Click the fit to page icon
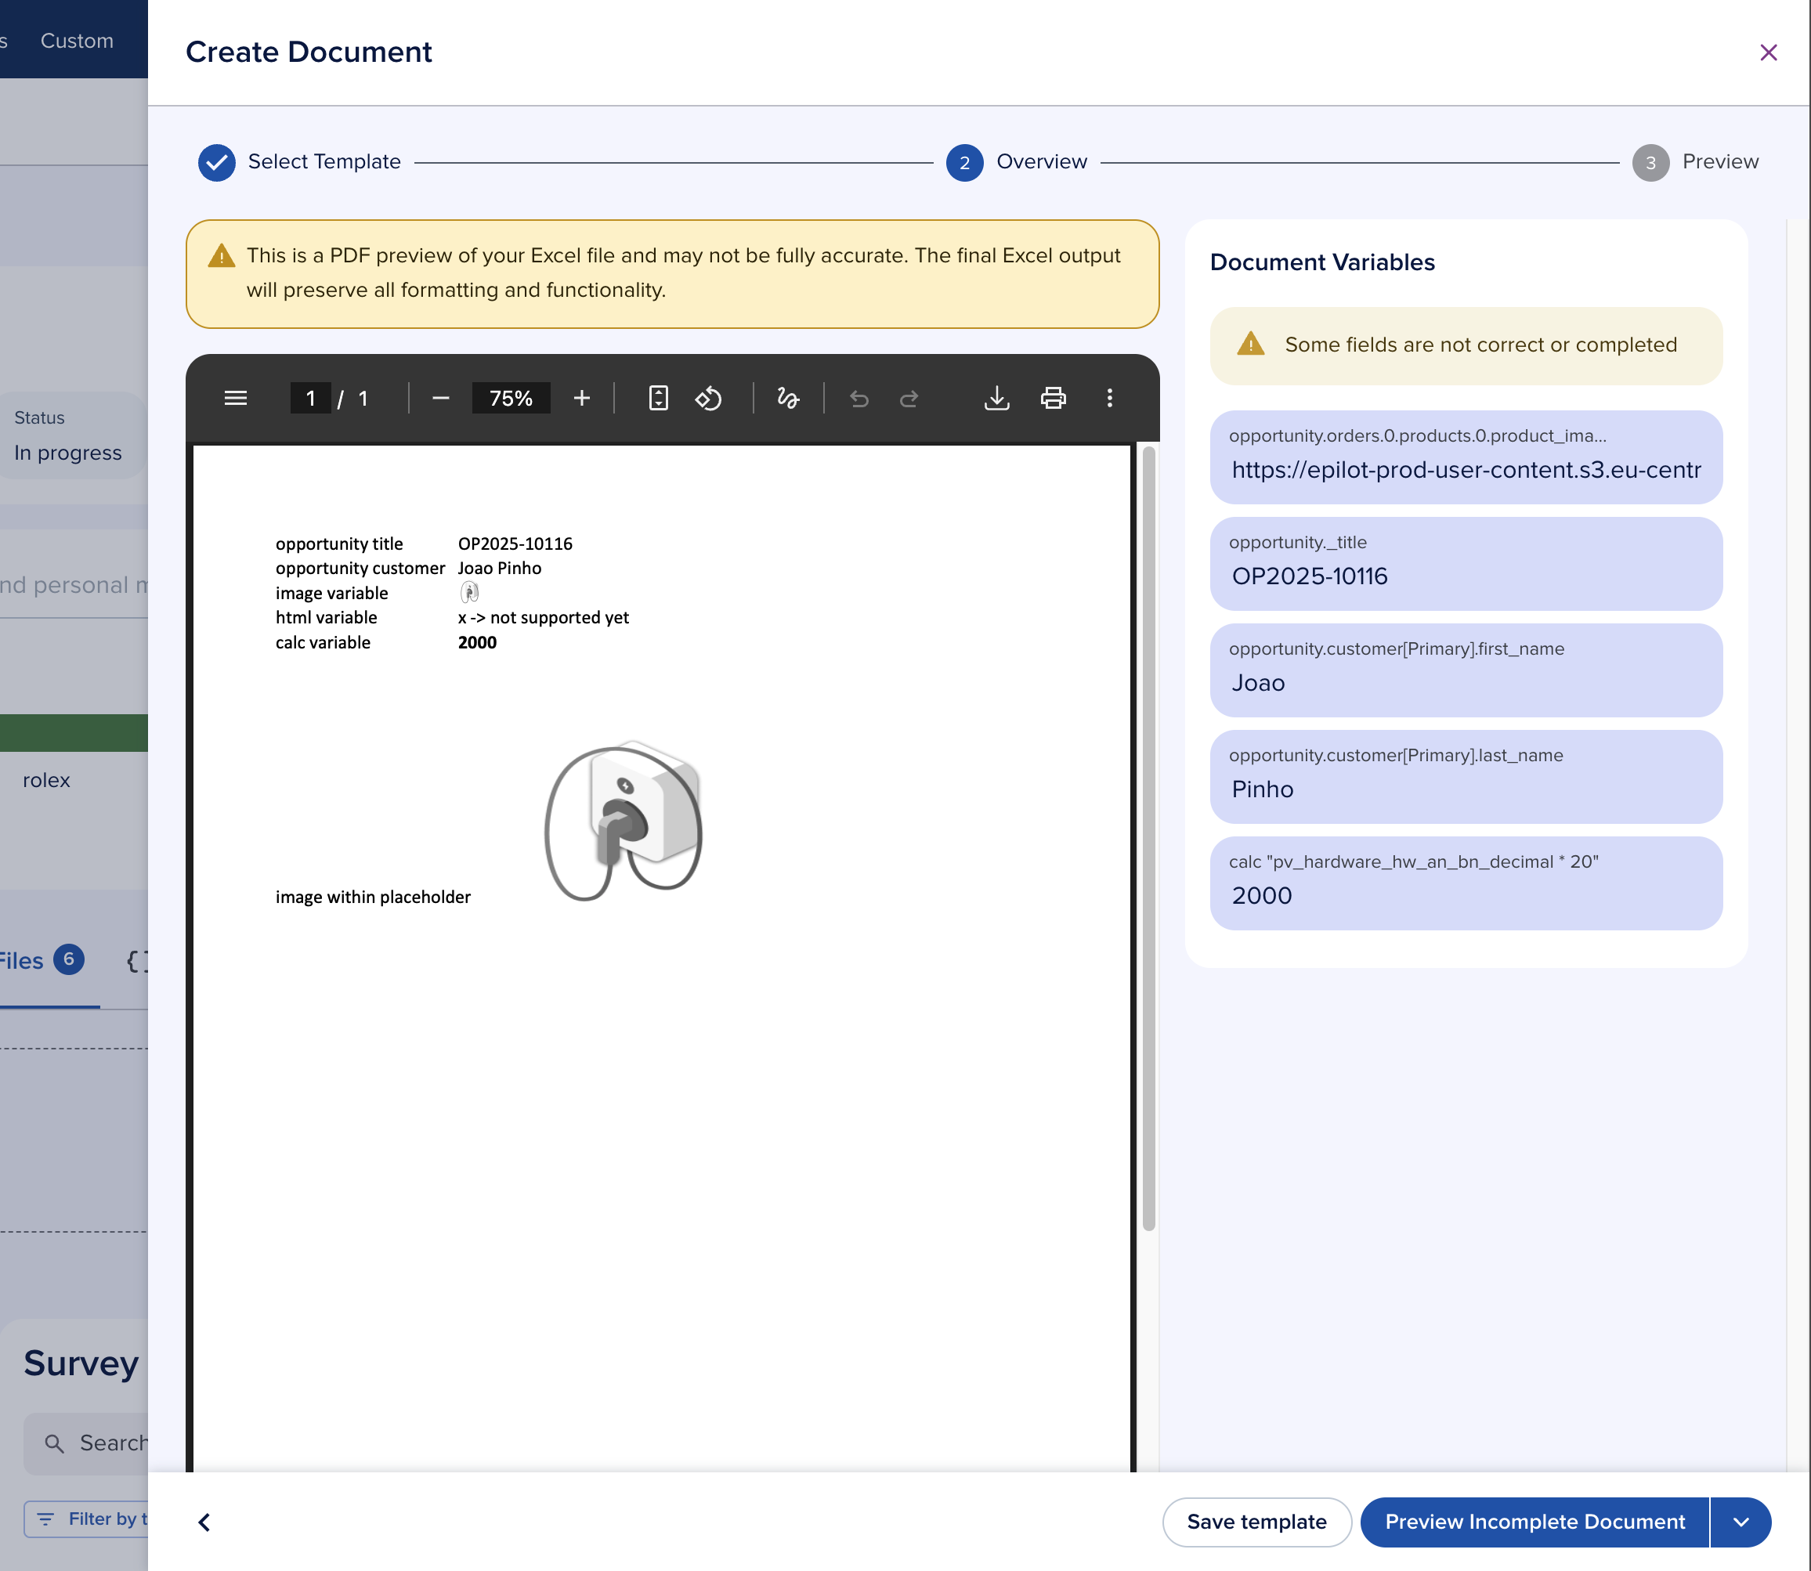This screenshot has width=1811, height=1571. coord(658,398)
